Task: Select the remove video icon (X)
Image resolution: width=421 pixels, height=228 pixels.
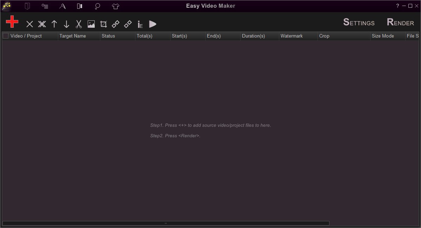Action: pos(29,24)
